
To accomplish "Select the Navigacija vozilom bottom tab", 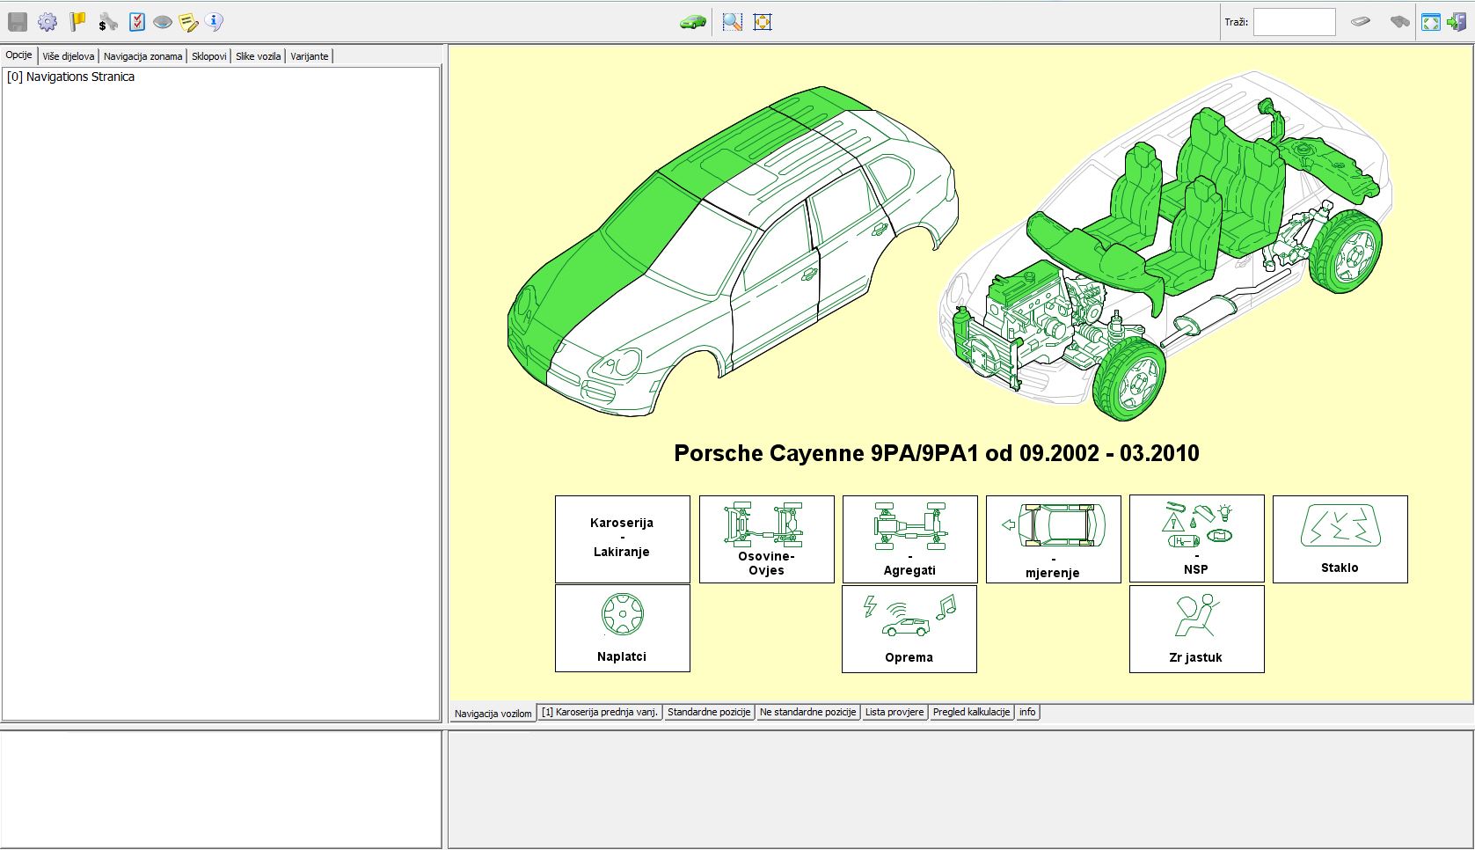I will pos(493,713).
